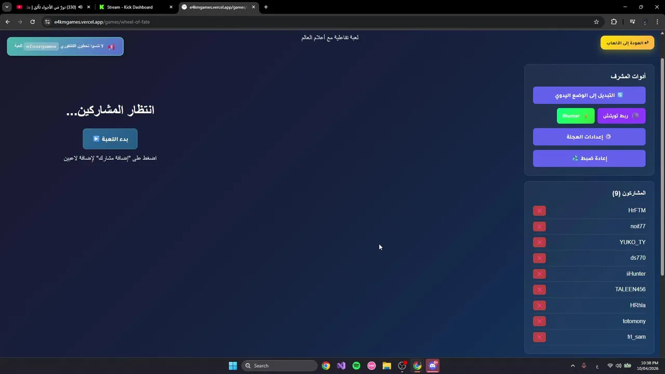
Task: Show hidden system tray icons
Action: (573, 366)
